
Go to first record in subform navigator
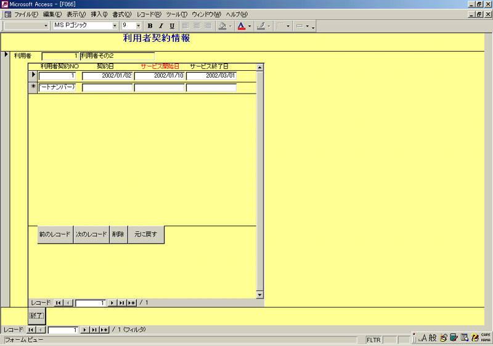[x=58, y=303]
